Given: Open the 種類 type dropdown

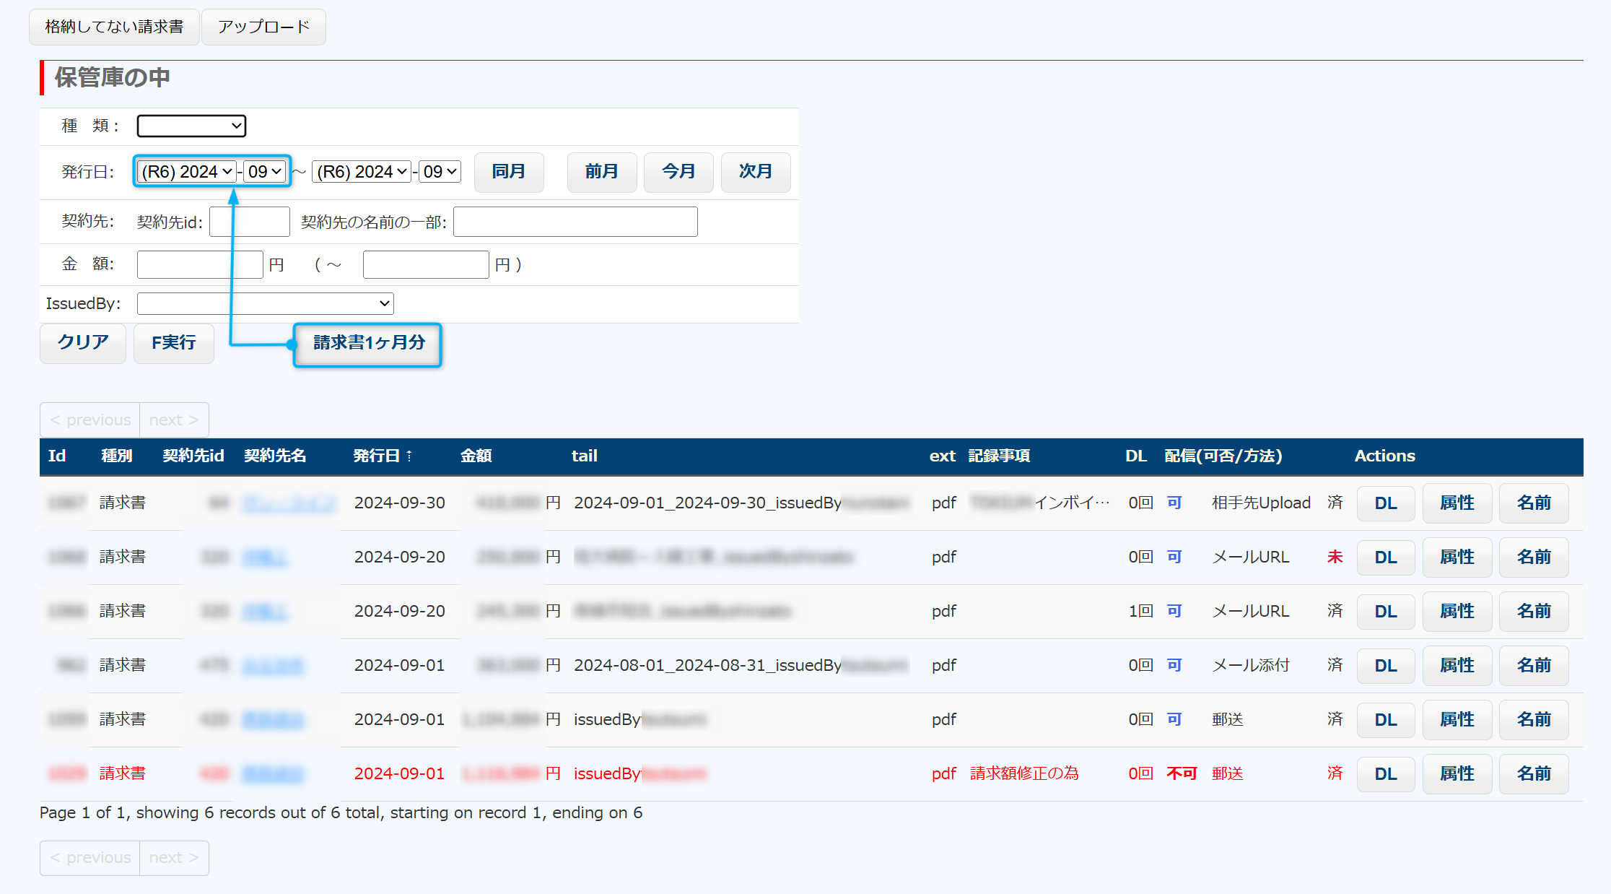Looking at the screenshot, I should [x=191, y=126].
